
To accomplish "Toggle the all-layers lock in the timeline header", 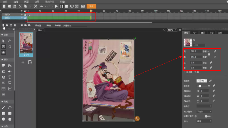I will 25,11.
